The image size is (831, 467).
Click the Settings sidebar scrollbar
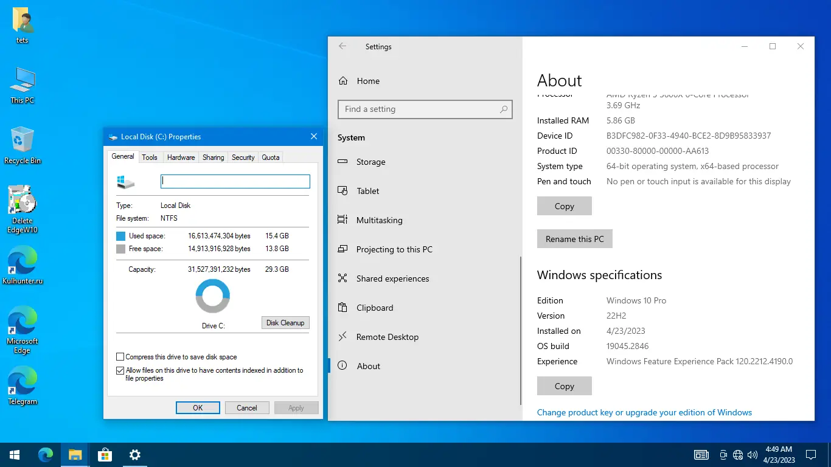pos(520,331)
